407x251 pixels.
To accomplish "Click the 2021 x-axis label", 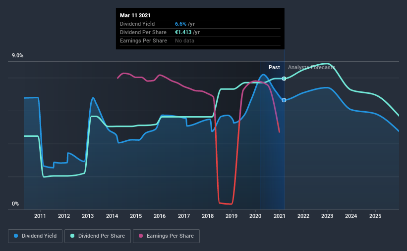I will 280,216.
